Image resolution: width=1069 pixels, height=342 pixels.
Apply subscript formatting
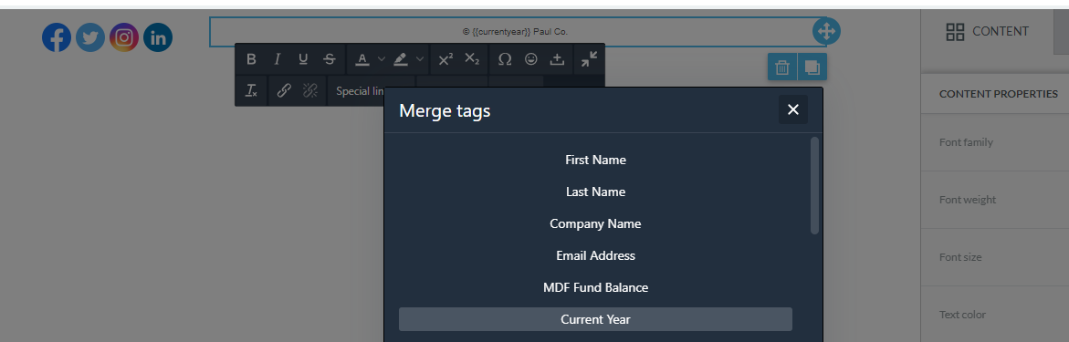pos(472,59)
